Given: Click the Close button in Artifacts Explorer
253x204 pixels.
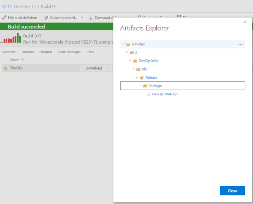Looking at the screenshot, I should point(232,191).
